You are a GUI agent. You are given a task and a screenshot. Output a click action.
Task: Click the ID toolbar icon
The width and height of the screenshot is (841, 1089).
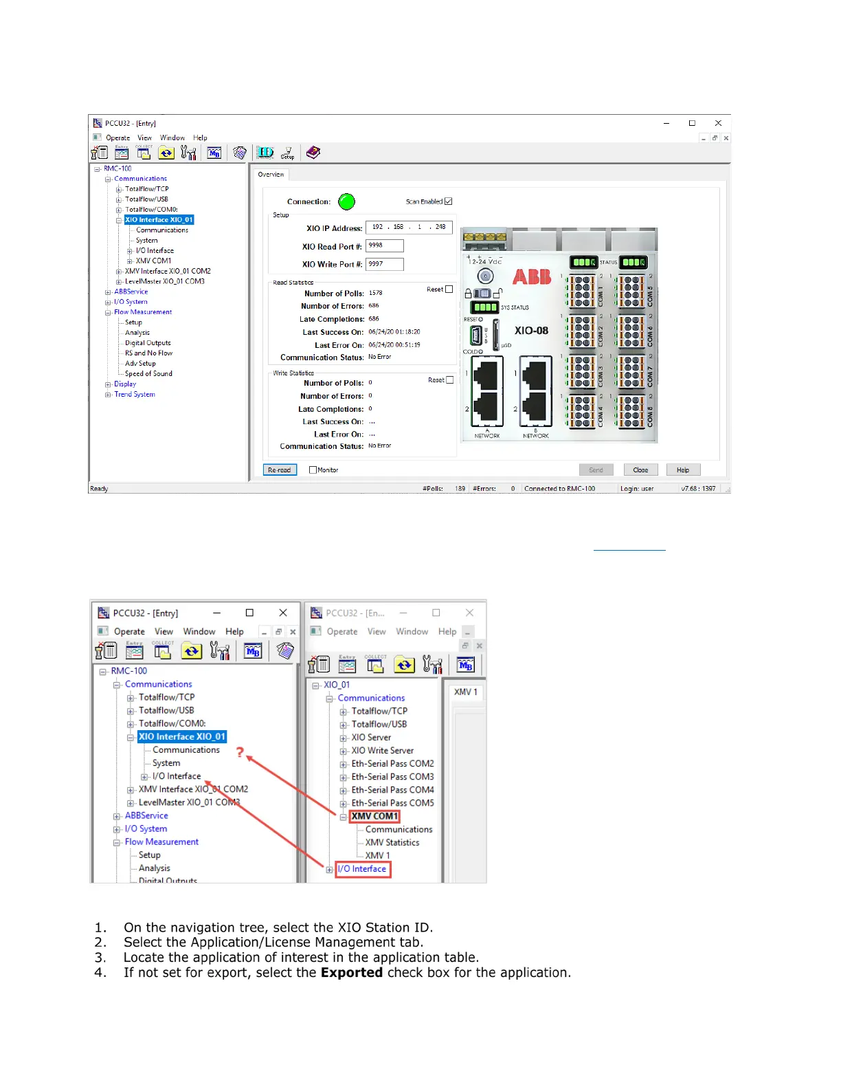point(265,153)
